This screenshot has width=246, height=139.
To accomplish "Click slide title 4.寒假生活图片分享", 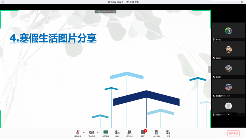I will pos(53,38).
